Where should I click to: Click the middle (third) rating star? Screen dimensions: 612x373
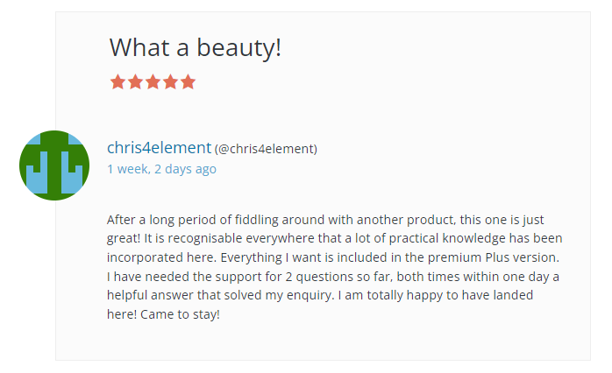point(153,82)
